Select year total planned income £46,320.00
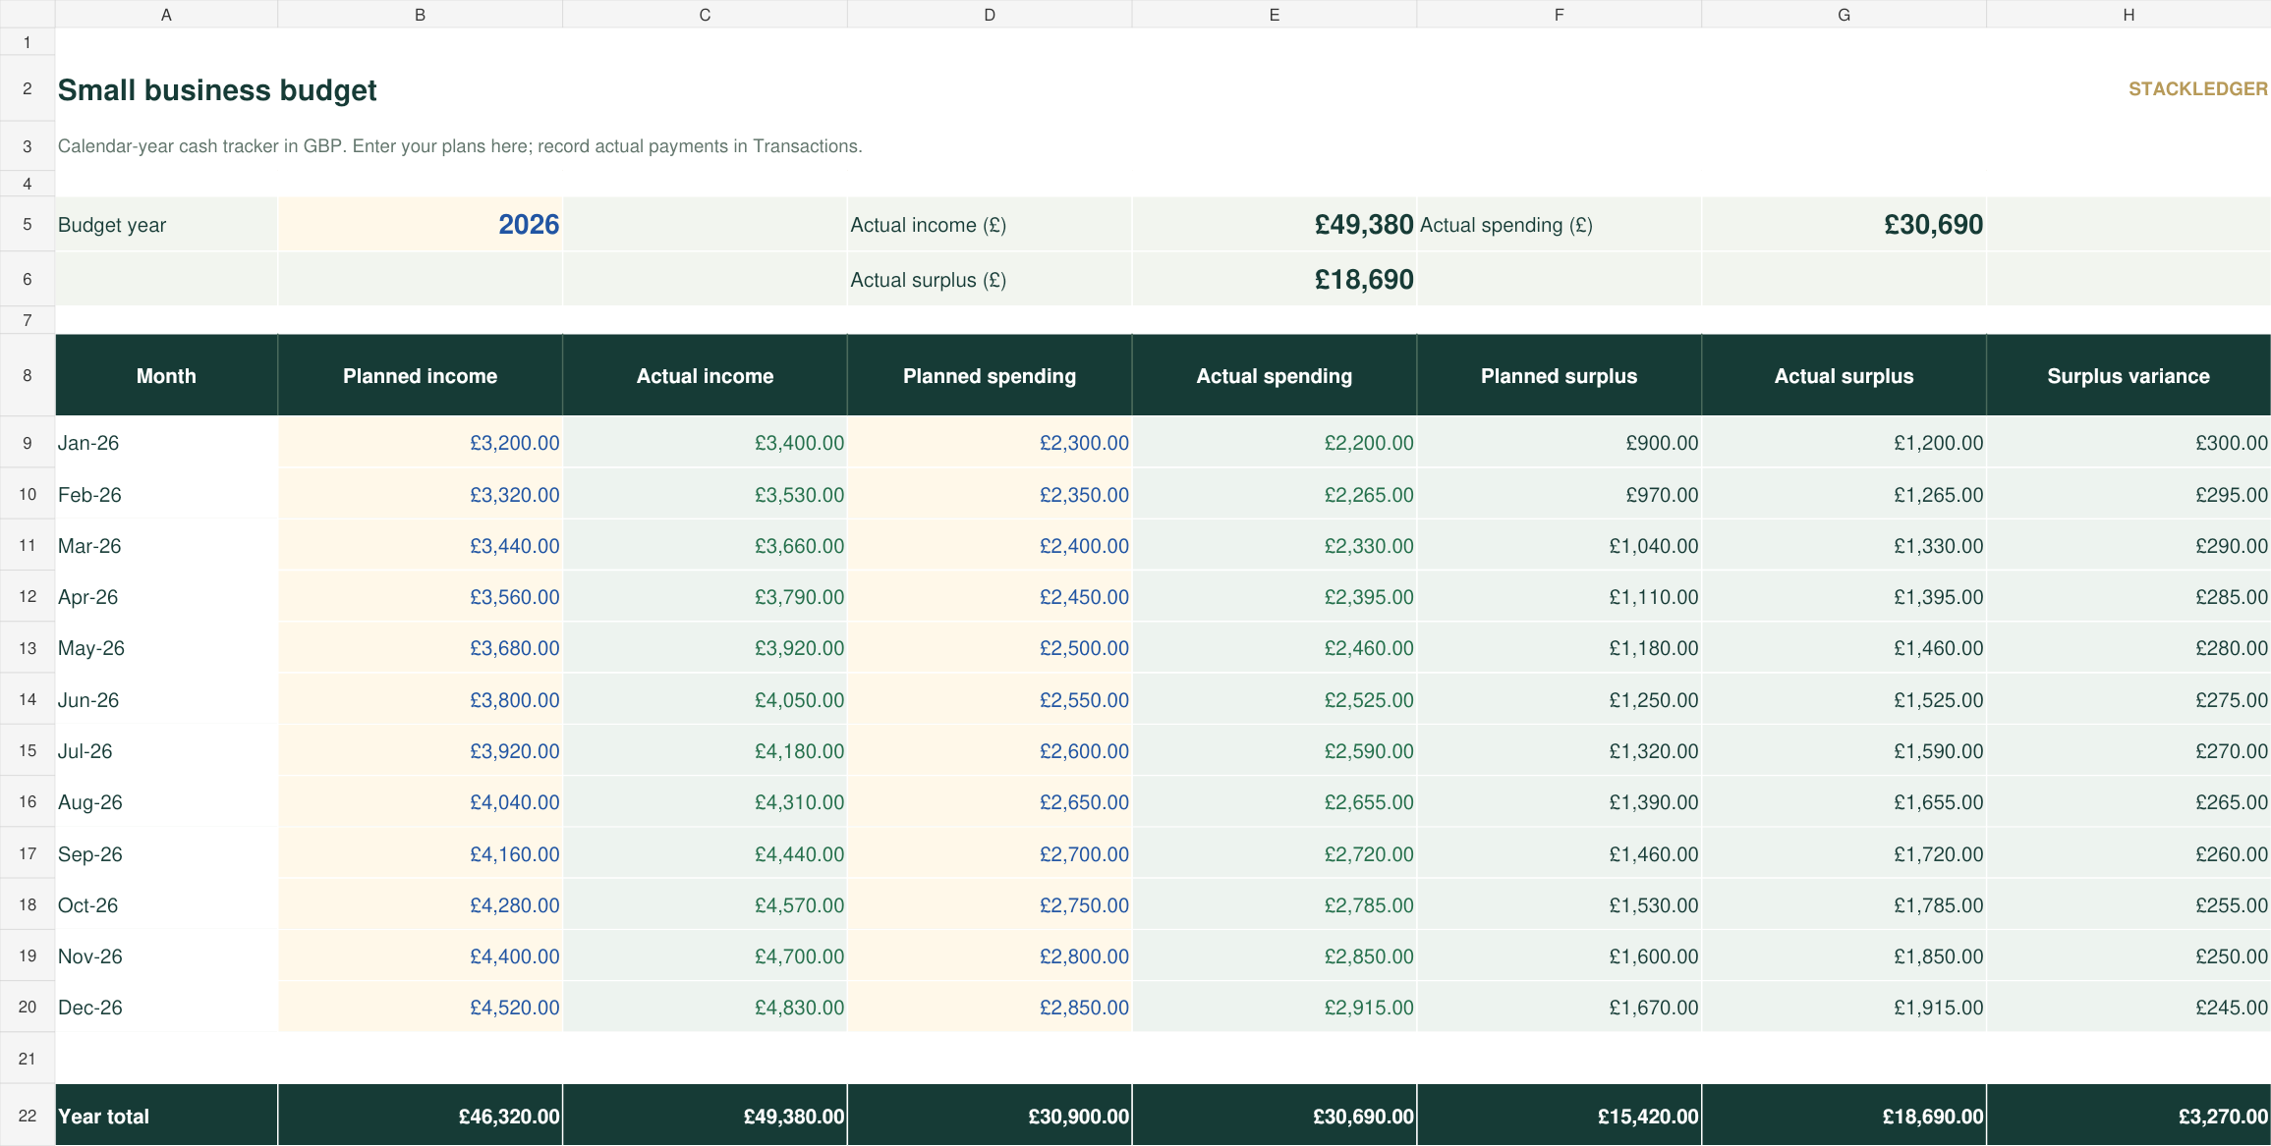The height and width of the screenshot is (1146, 2271). pos(420,1116)
